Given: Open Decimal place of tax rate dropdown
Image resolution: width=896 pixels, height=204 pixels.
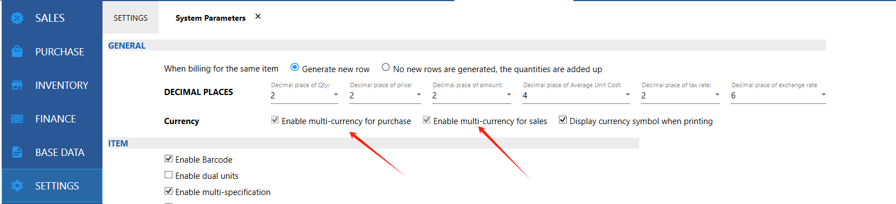Looking at the screenshot, I should point(680,96).
